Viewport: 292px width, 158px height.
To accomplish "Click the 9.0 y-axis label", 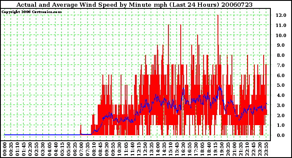I will tap(281, 45).
